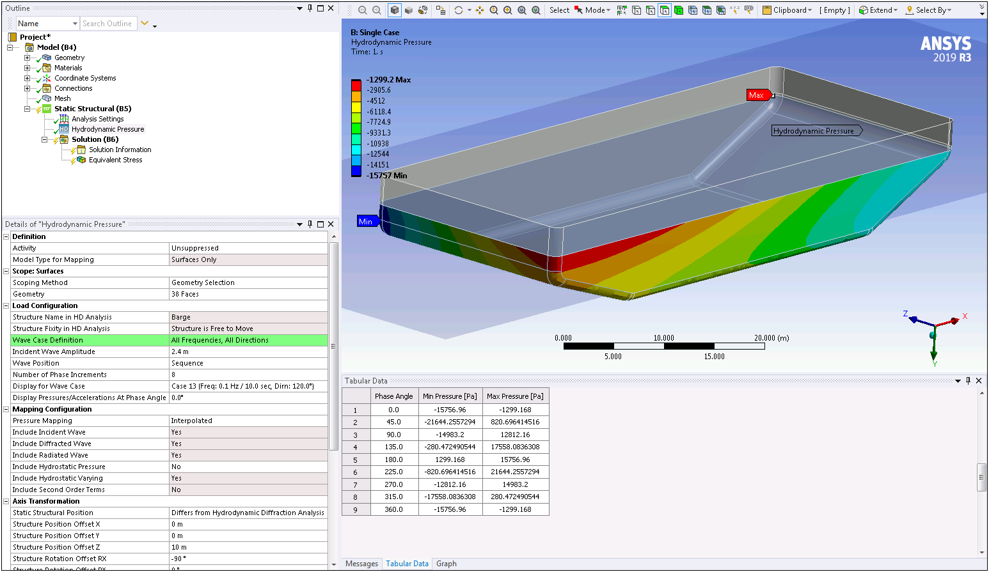
Task: Expand the Materials tree node
Action: tap(27, 68)
